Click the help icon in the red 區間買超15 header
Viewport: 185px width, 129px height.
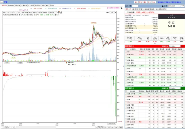coord(161,46)
